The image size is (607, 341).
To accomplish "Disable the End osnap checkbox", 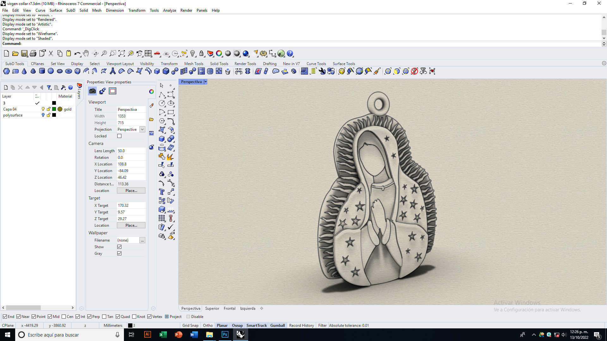I will click(5, 317).
